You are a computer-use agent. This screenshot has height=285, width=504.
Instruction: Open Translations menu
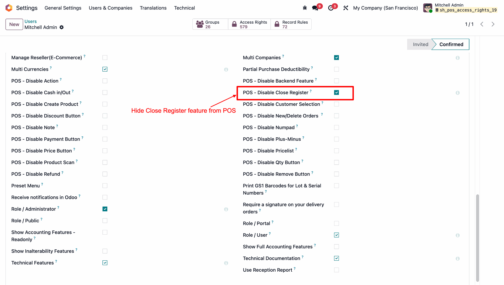point(153,8)
